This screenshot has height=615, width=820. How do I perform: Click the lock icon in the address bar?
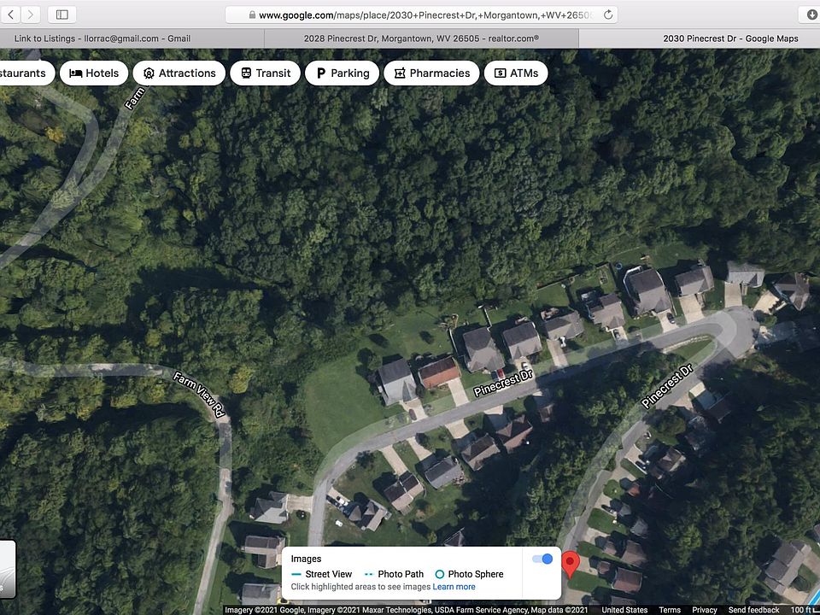click(252, 15)
